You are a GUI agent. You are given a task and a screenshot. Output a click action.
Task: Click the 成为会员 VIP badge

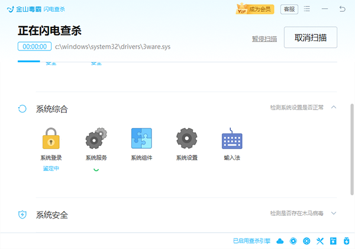[255, 9]
